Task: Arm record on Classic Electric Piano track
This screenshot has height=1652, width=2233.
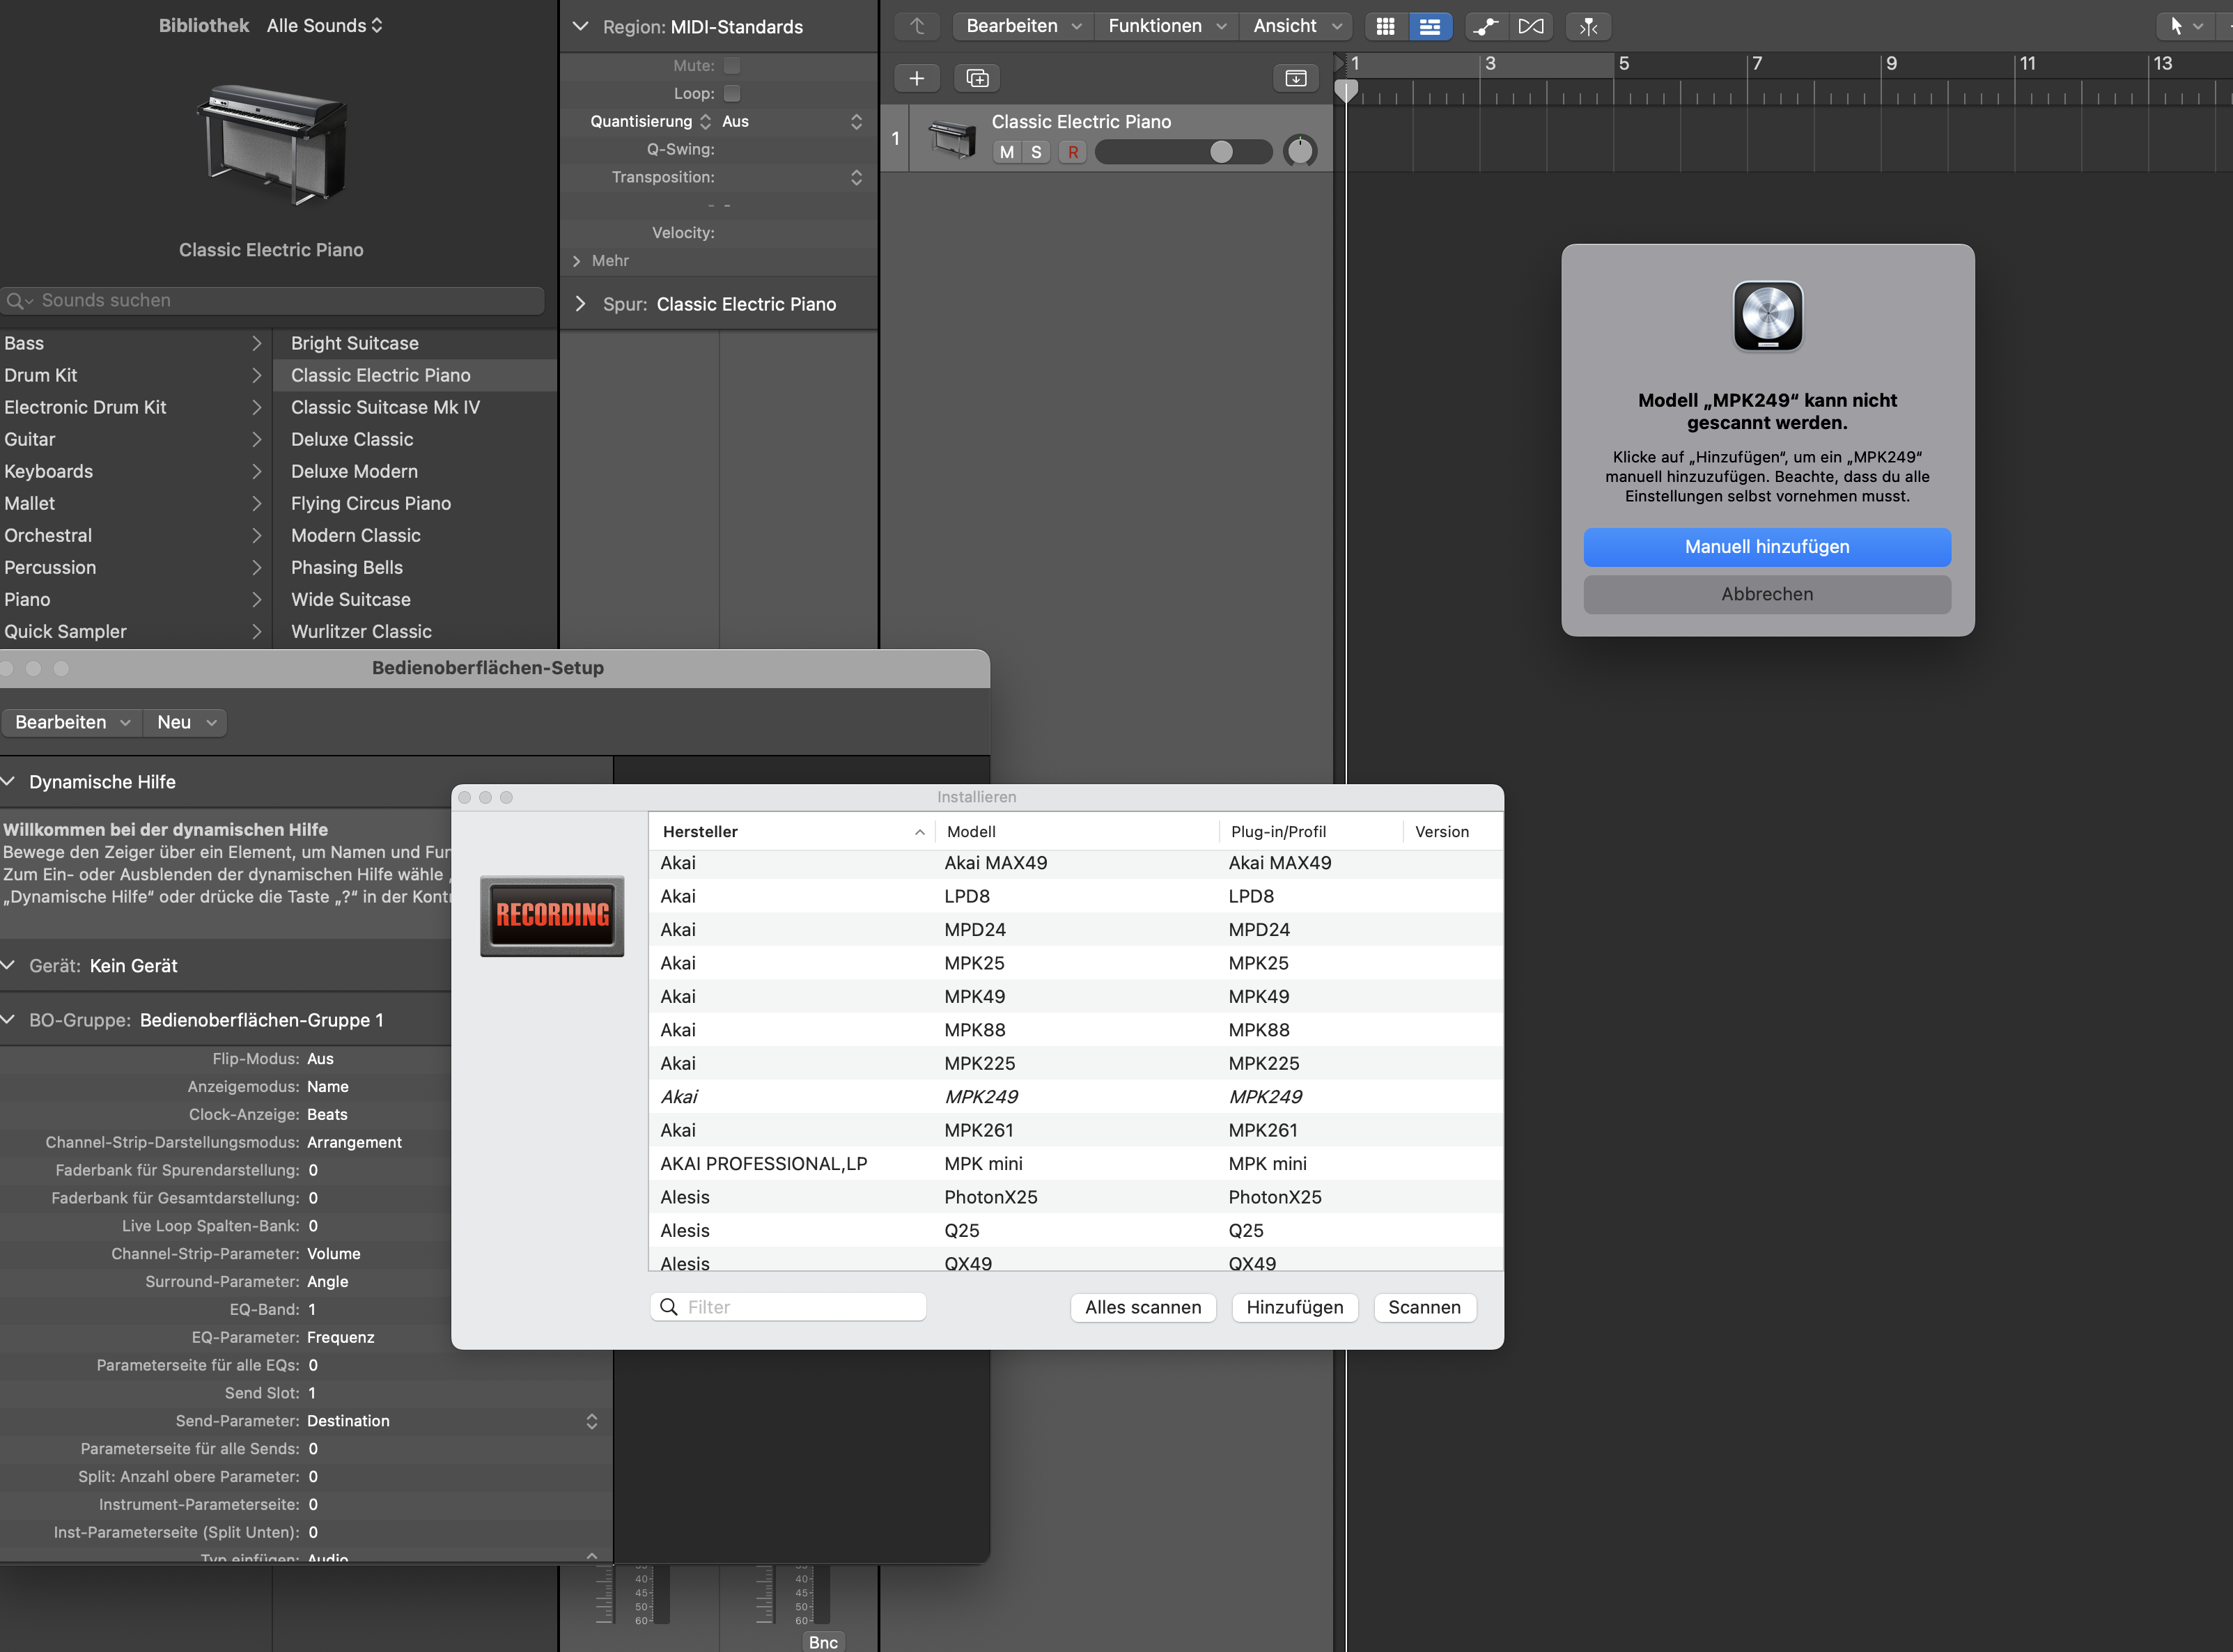Action: 1072,152
